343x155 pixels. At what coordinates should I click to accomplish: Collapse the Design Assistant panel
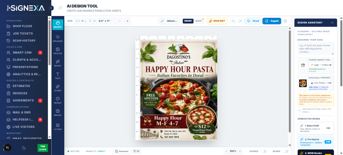pyautogui.click(x=332, y=22)
